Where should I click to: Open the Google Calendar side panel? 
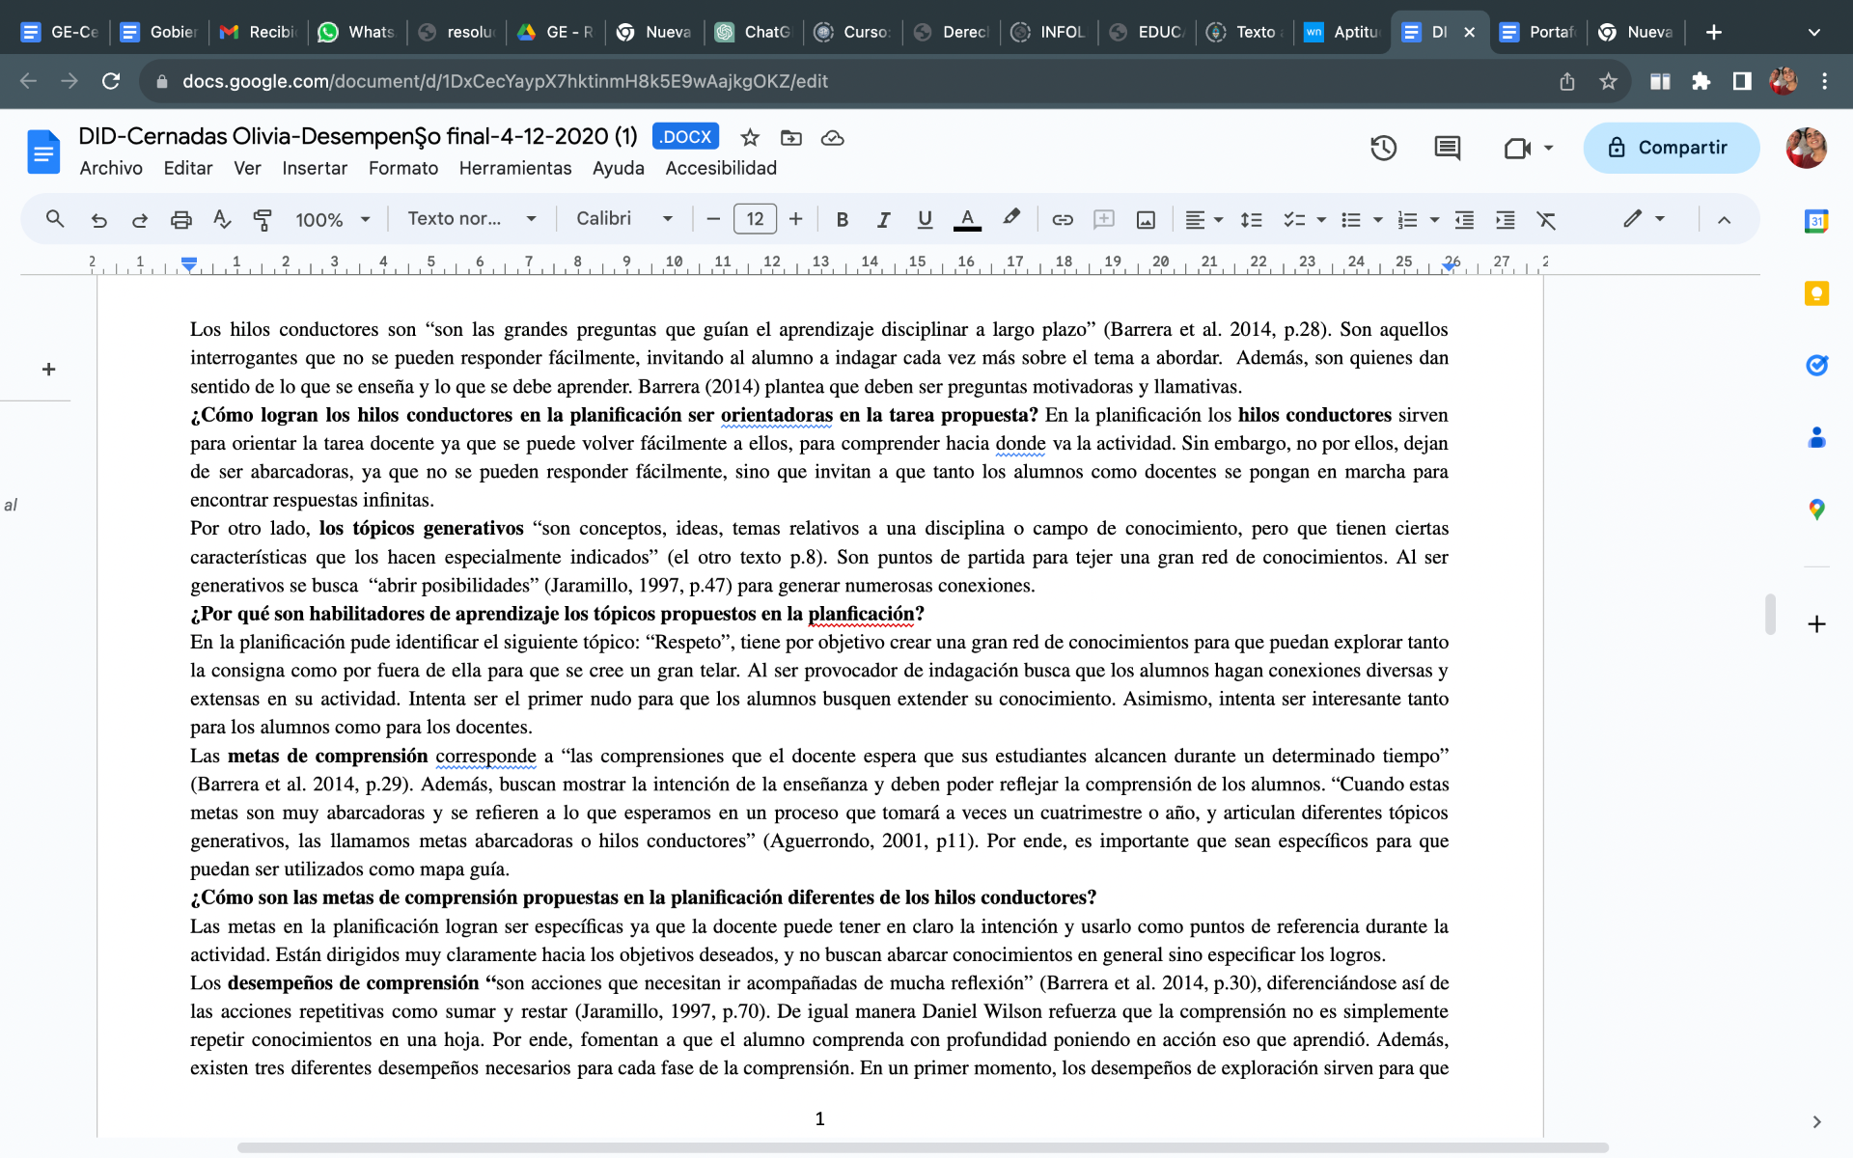pos(1816,221)
